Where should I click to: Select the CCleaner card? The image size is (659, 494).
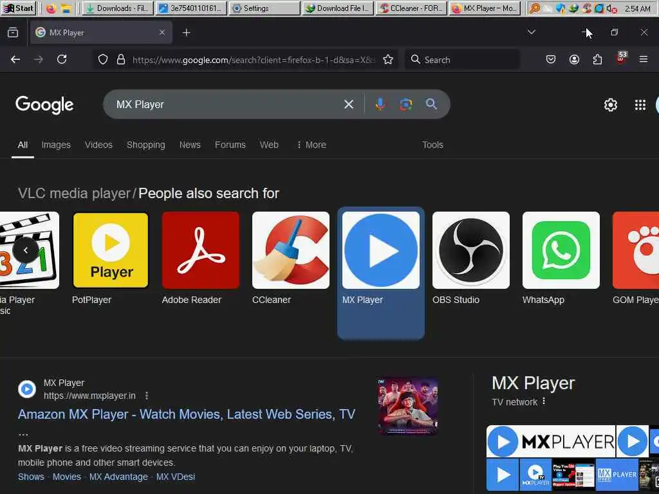coord(291,259)
